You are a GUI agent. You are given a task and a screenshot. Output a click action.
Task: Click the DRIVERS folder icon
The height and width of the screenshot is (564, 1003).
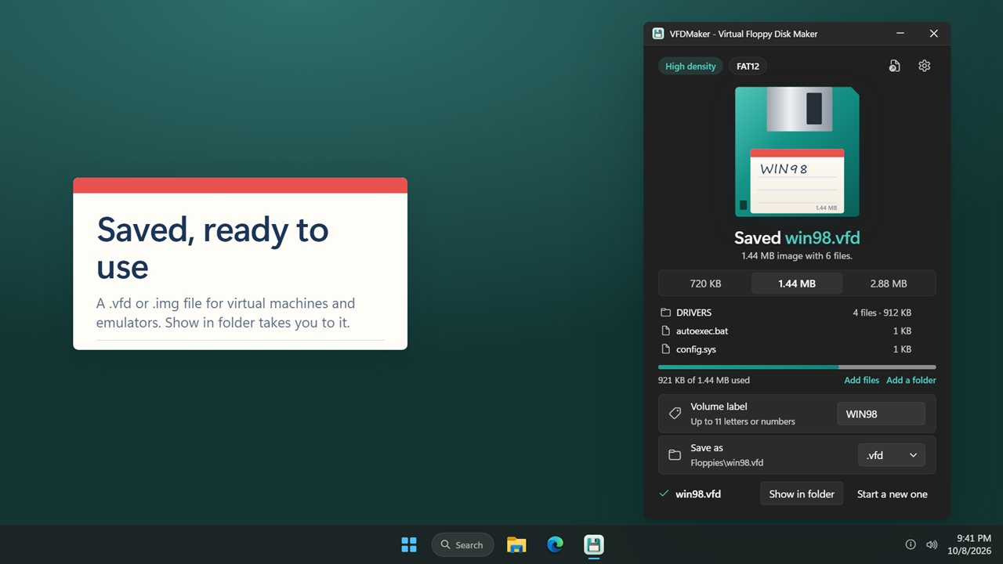click(x=665, y=313)
